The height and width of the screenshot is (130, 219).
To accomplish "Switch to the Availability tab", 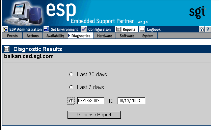I will [x=55, y=36].
